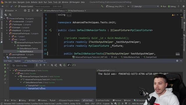Stop the unit test execution
186x105 pixels.
pyautogui.click(x=5, y=83)
